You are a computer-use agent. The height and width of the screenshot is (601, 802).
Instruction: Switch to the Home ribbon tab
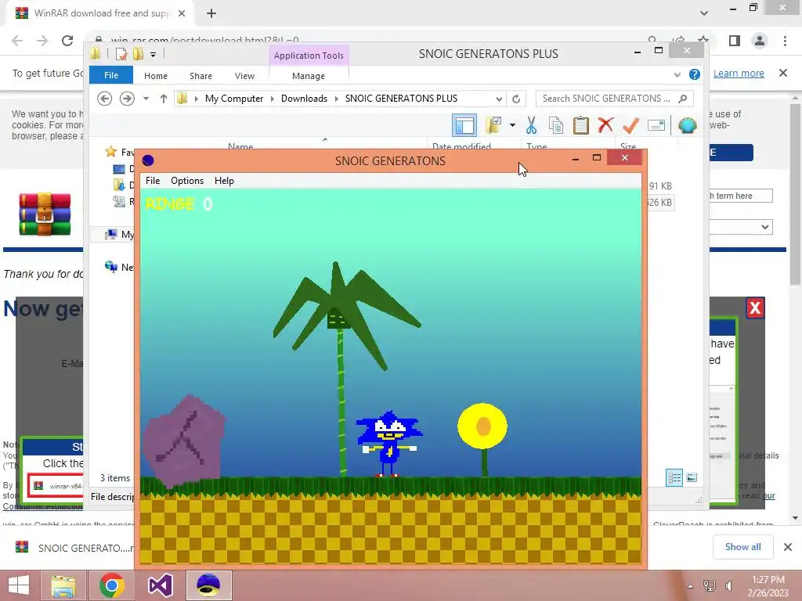[x=156, y=76]
